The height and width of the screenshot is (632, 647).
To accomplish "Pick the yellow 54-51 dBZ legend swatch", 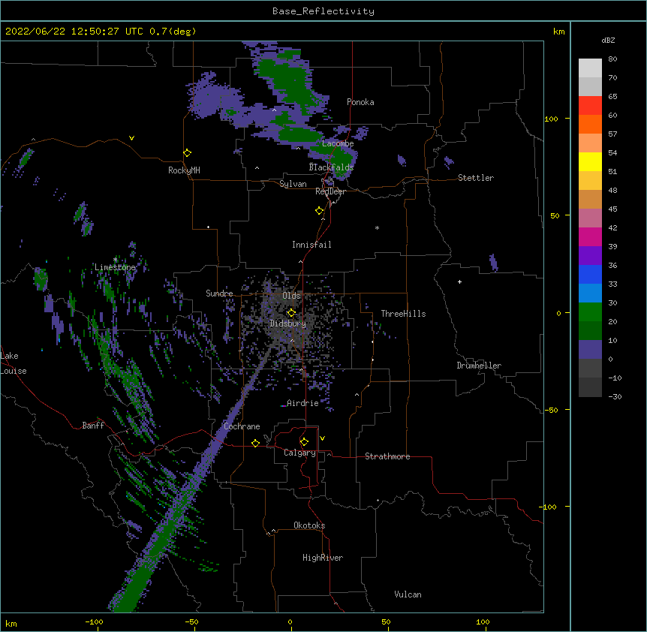I will click(x=590, y=161).
